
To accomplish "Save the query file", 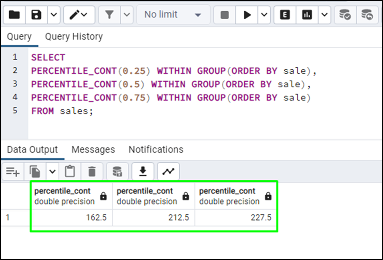I will click(36, 15).
